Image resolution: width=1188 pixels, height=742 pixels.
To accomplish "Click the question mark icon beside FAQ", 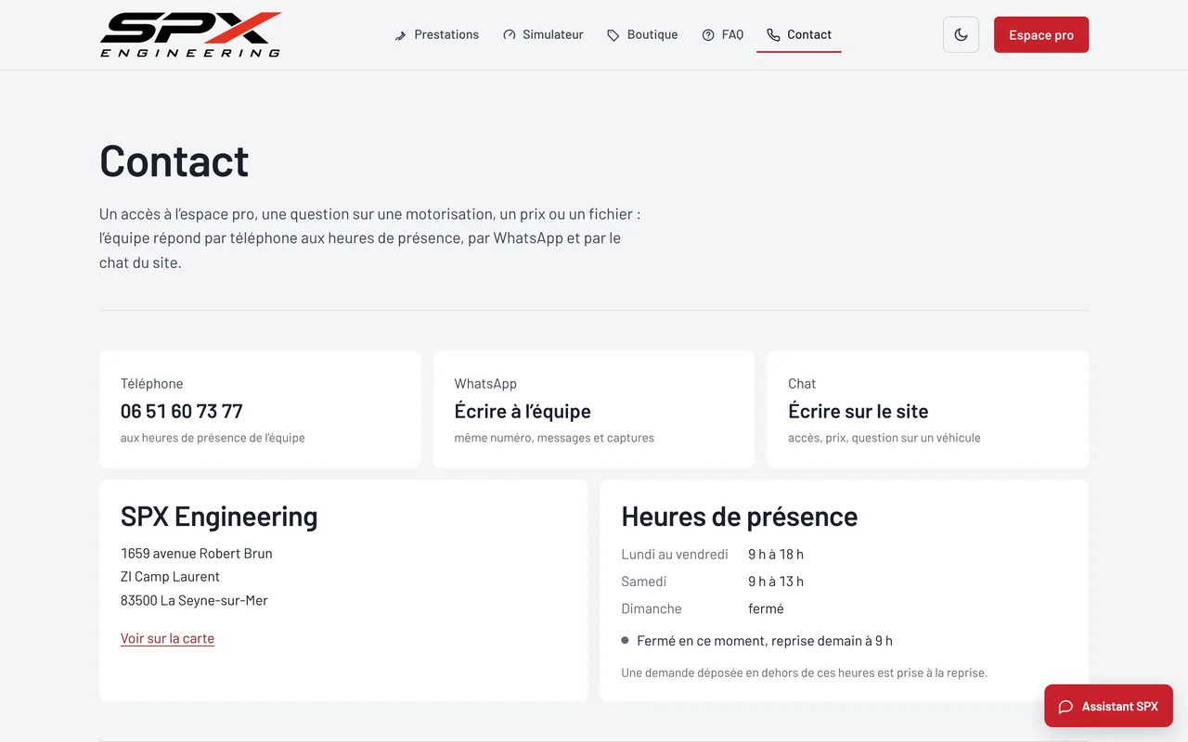I will click(708, 35).
